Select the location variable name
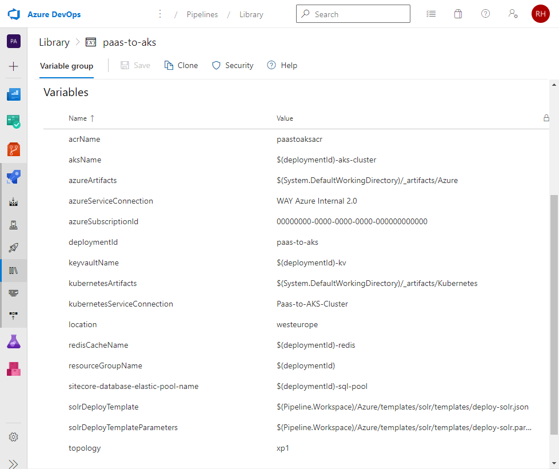This screenshot has width=559, height=469. click(x=83, y=324)
